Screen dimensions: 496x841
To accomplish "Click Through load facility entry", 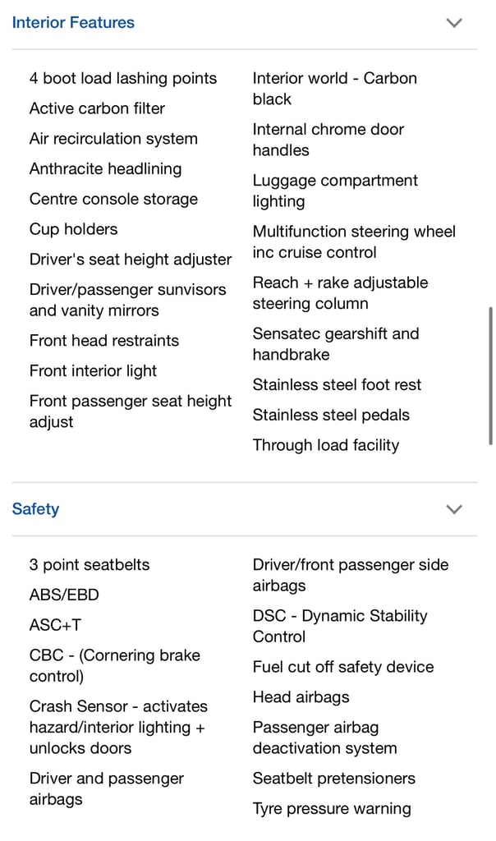I will (x=326, y=445).
